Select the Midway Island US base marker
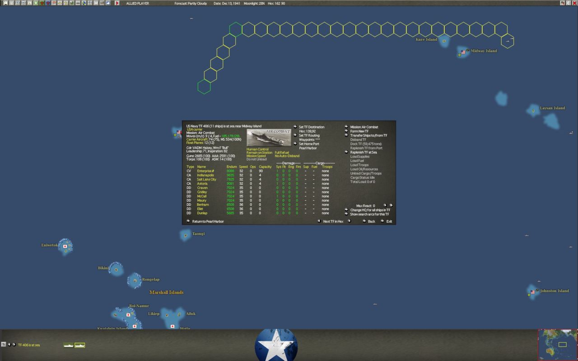Screen dimensions: 578x361 463,52
